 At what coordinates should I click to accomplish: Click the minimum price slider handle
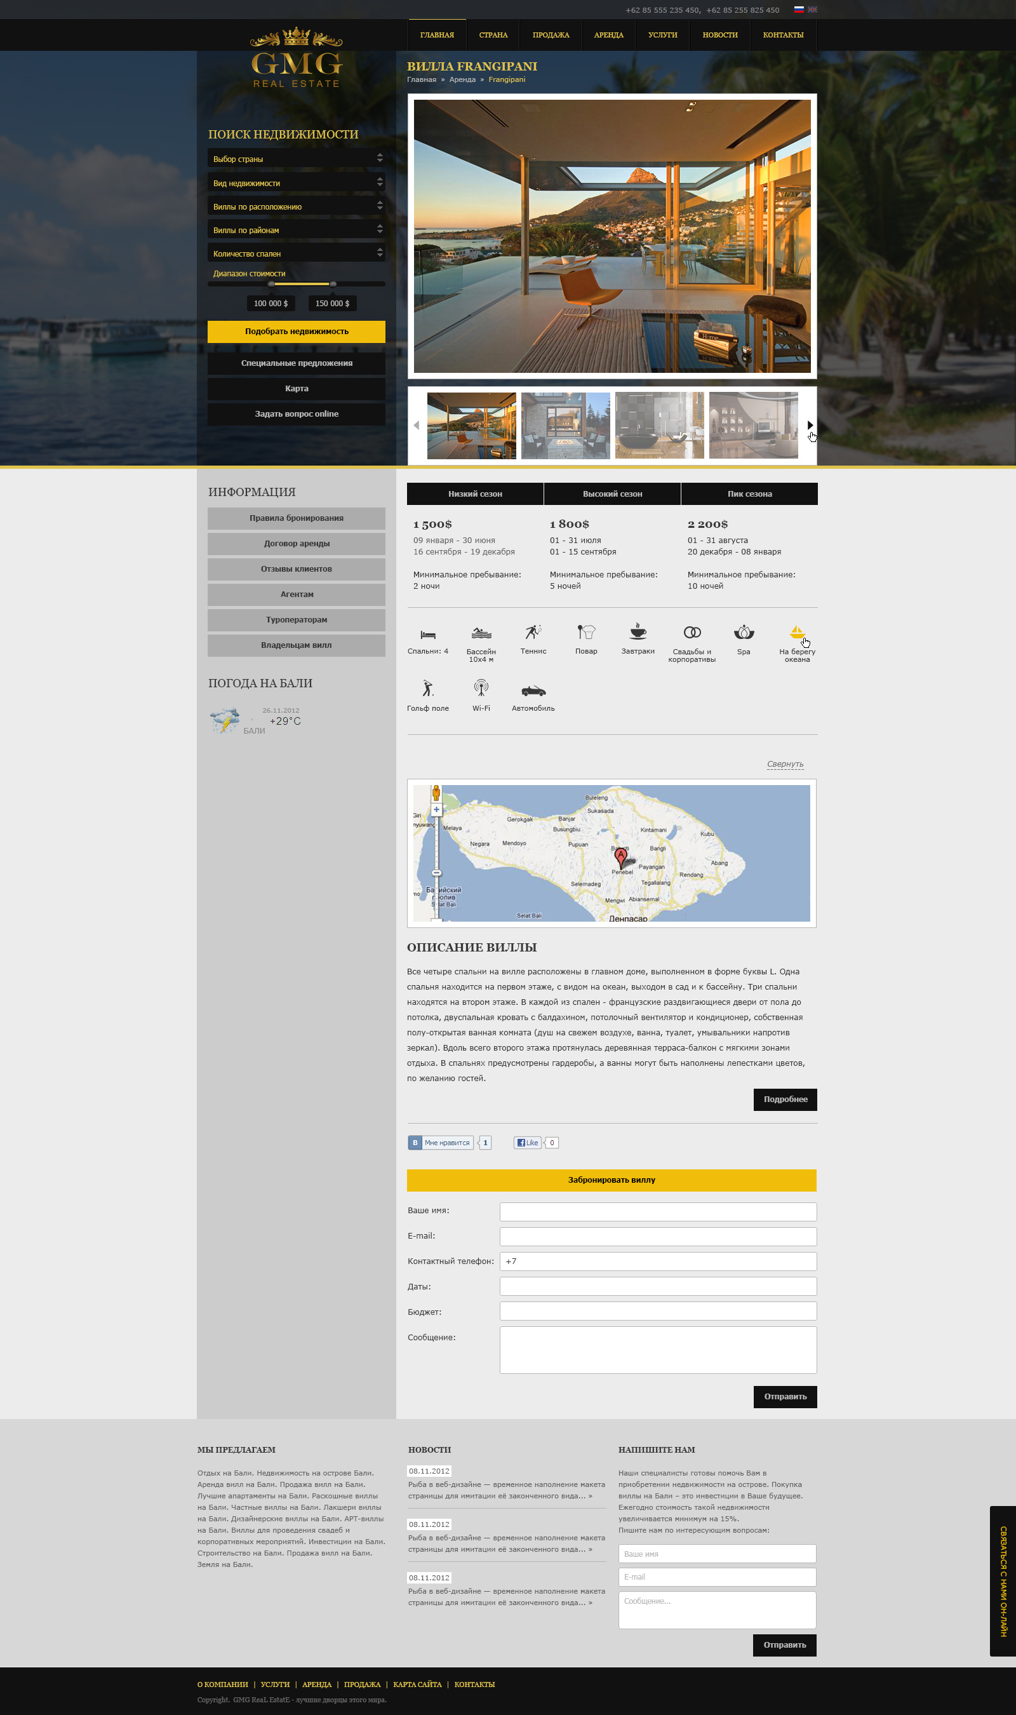[x=271, y=283]
